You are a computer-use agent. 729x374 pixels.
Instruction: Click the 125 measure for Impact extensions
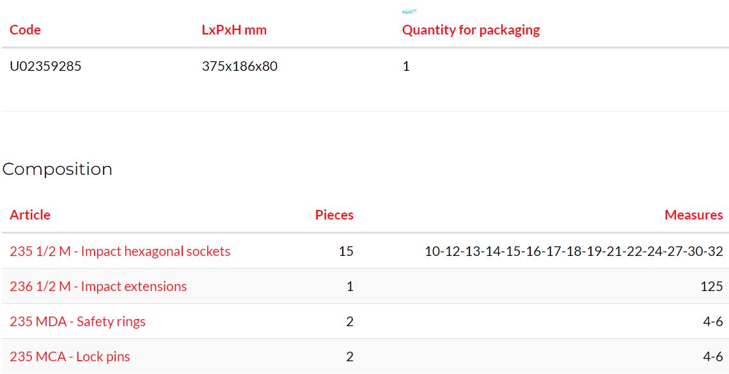point(712,287)
